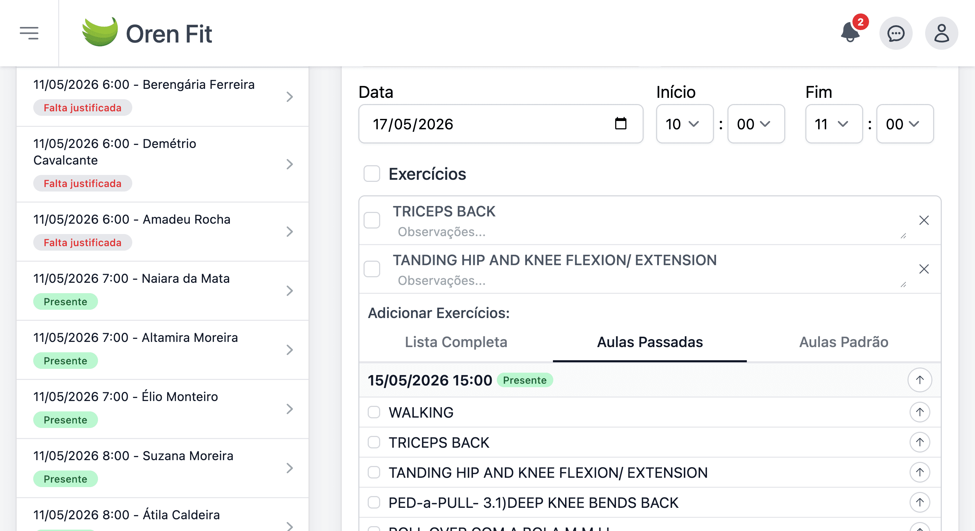This screenshot has height=531, width=975.
Task: Open the notifications bell
Action: (850, 33)
